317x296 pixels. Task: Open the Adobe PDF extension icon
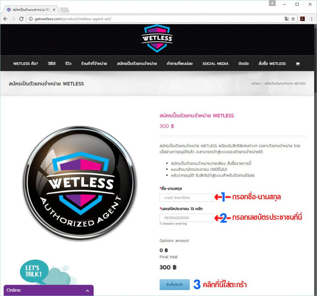(x=303, y=19)
